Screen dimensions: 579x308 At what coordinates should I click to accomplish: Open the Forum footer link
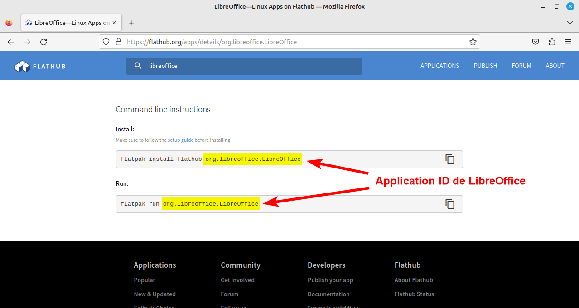pos(230,294)
